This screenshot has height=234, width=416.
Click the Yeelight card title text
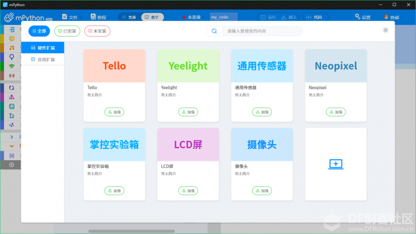pos(169,88)
